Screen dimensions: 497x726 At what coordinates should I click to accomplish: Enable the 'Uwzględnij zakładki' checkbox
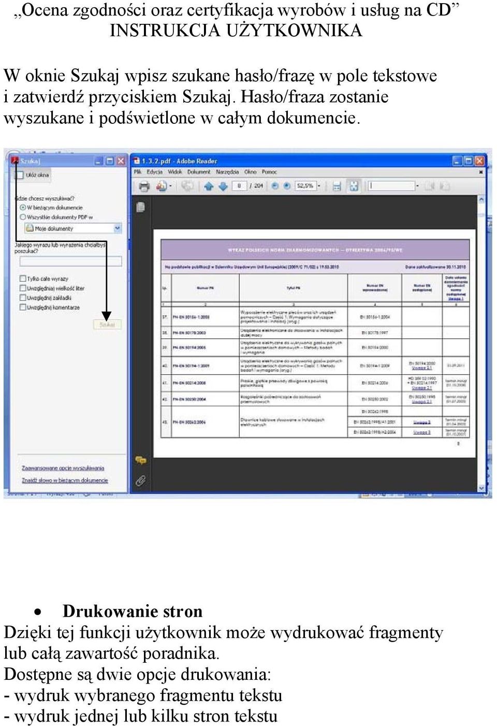[x=23, y=298]
